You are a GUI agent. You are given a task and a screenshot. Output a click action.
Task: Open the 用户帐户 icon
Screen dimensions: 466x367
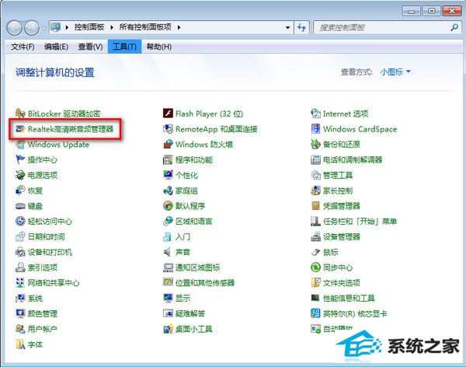(20, 329)
